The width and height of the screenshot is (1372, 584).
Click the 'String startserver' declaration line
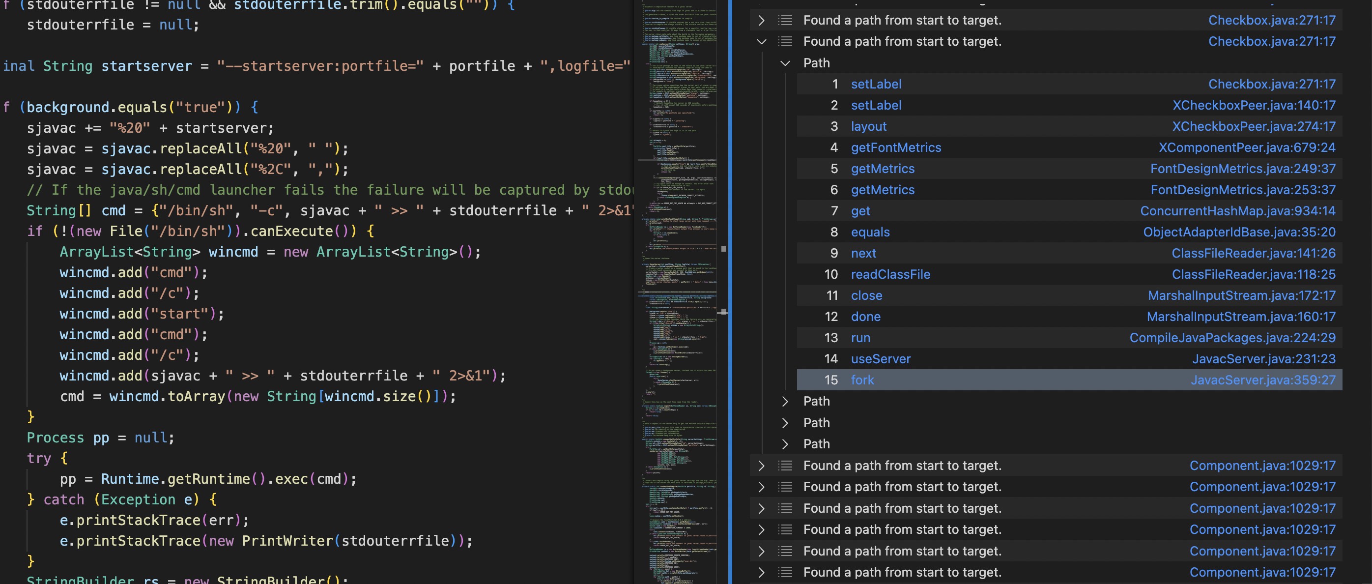(316, 66)
